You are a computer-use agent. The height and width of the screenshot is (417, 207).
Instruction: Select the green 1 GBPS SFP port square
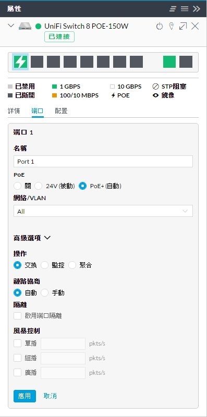click(x=169, y=62)
